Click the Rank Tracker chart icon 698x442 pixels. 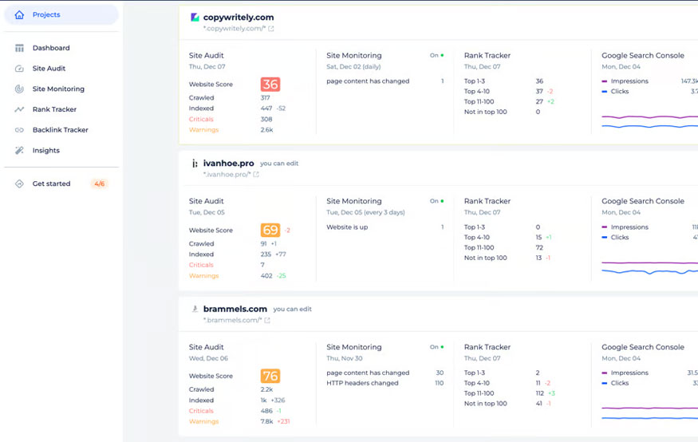pos(19,109)
